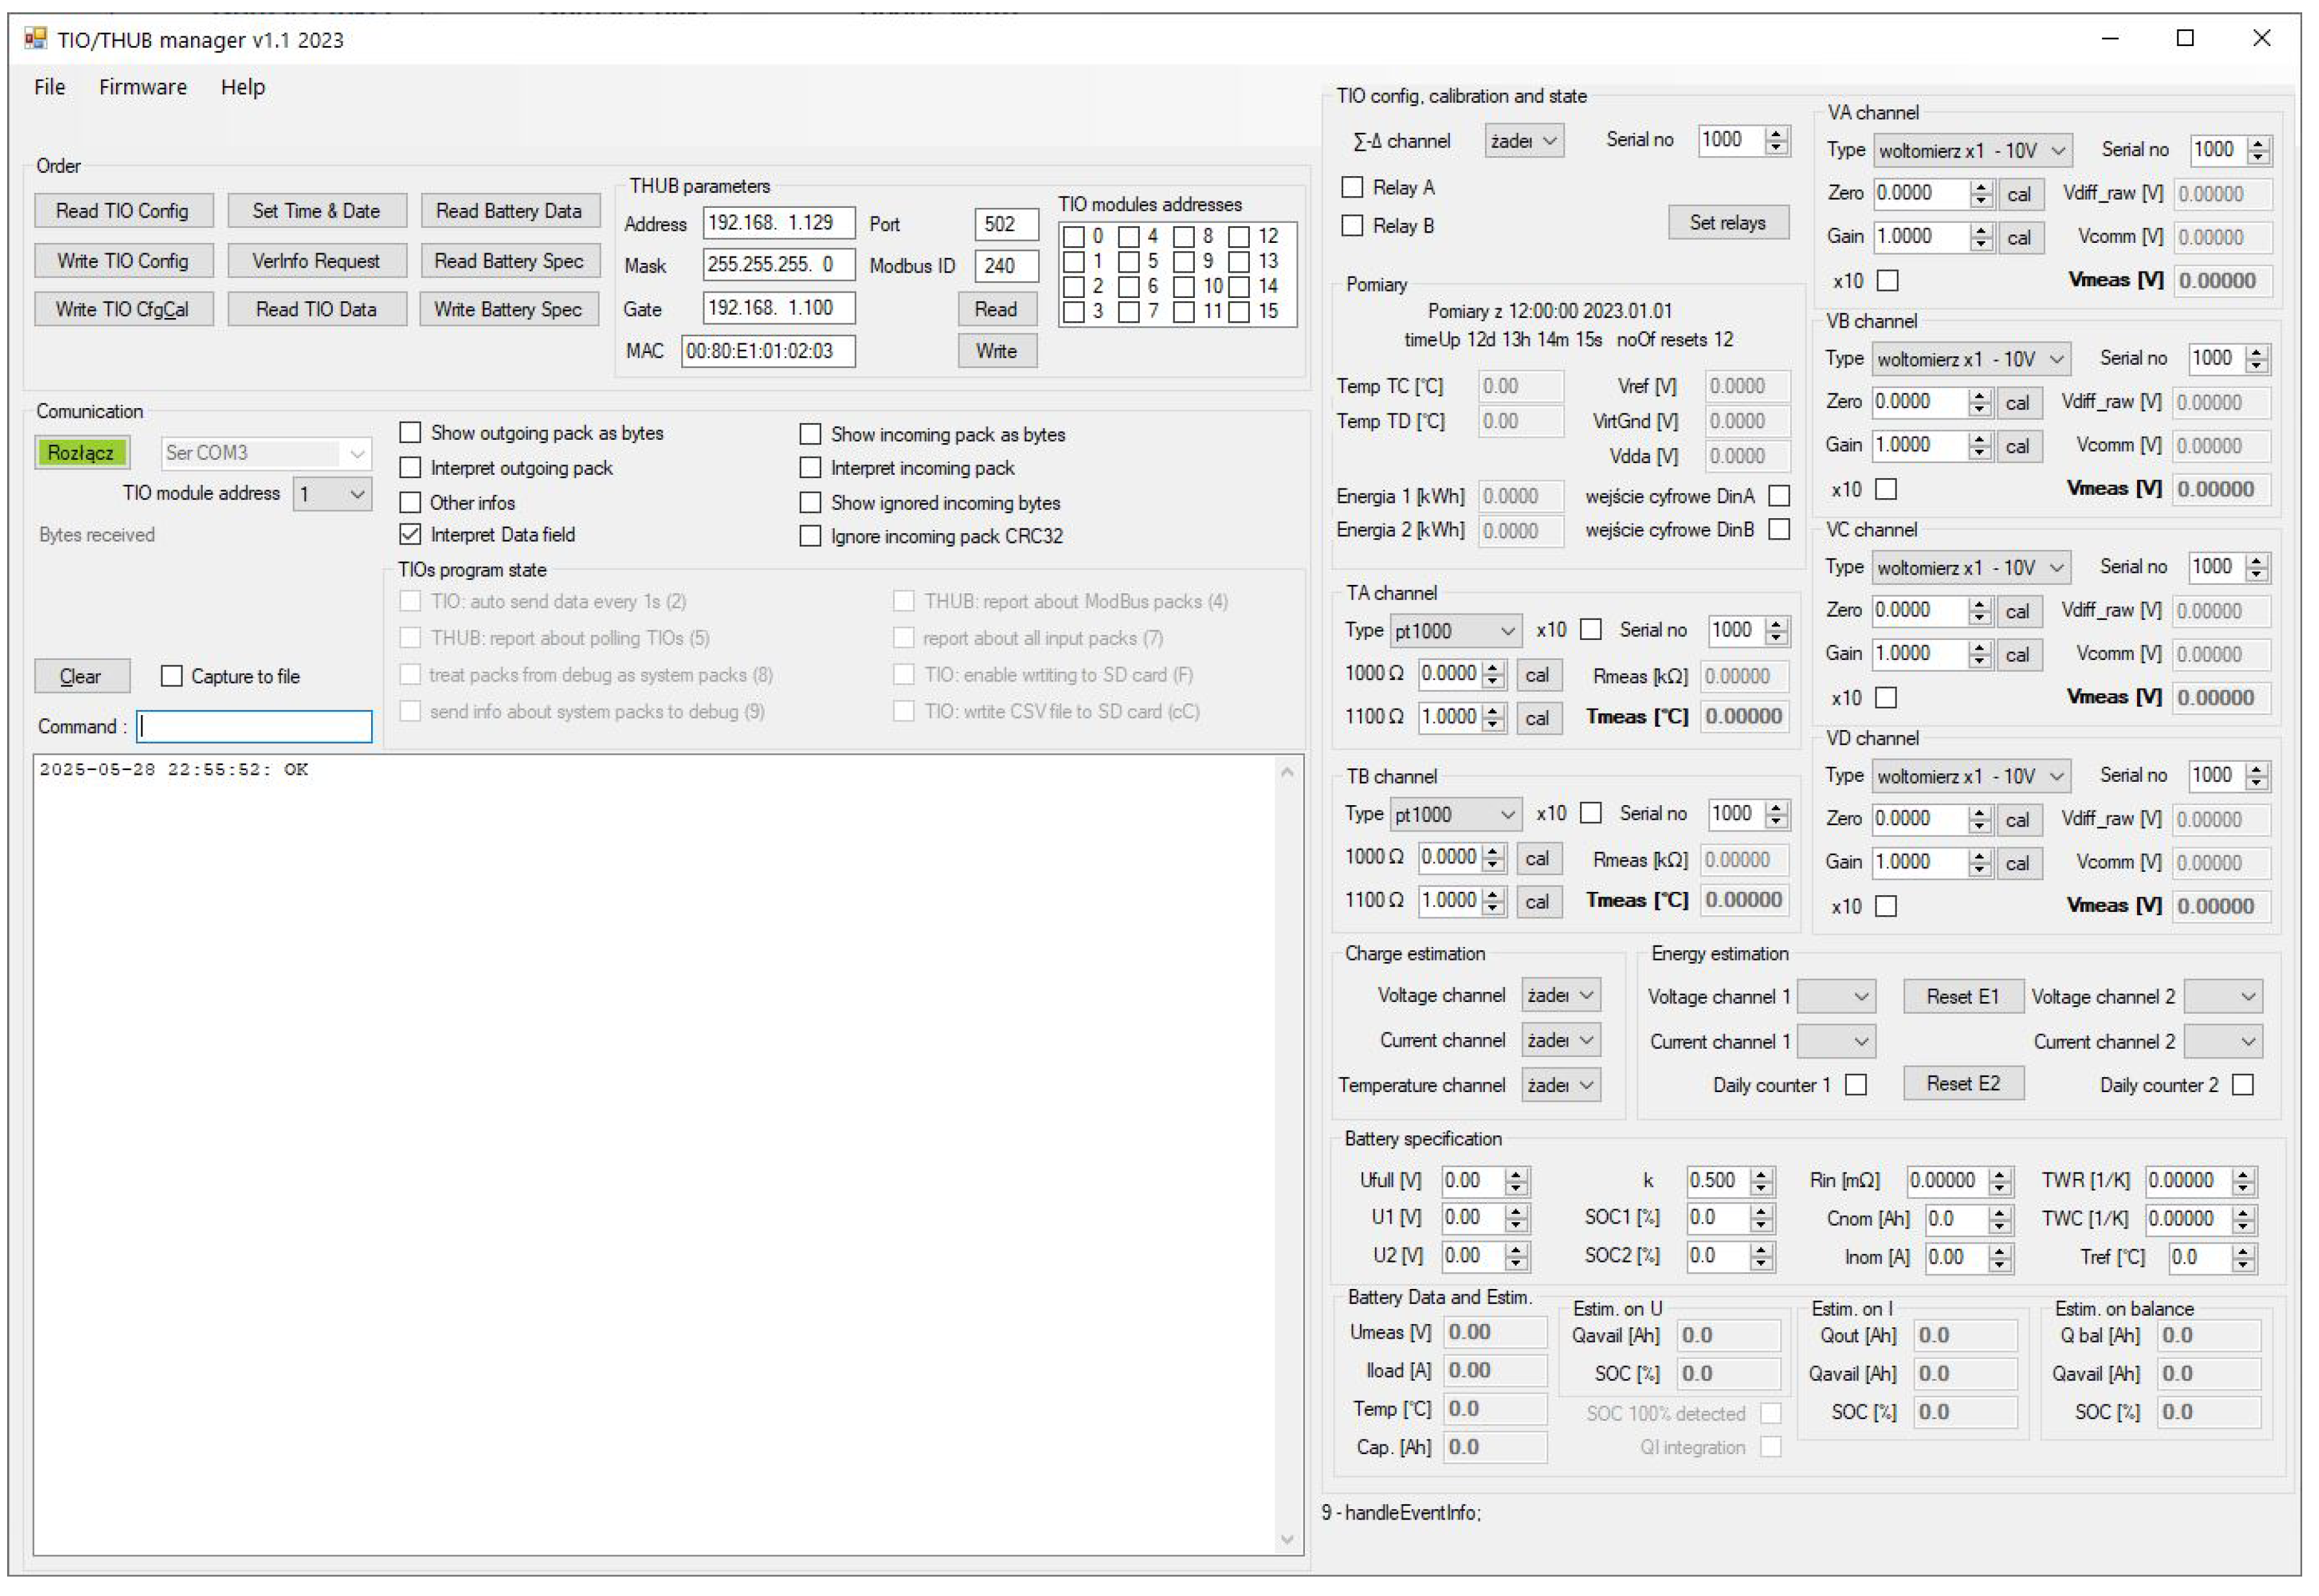
Task: Click the Read TIO Config button
Action: [123, 211]
